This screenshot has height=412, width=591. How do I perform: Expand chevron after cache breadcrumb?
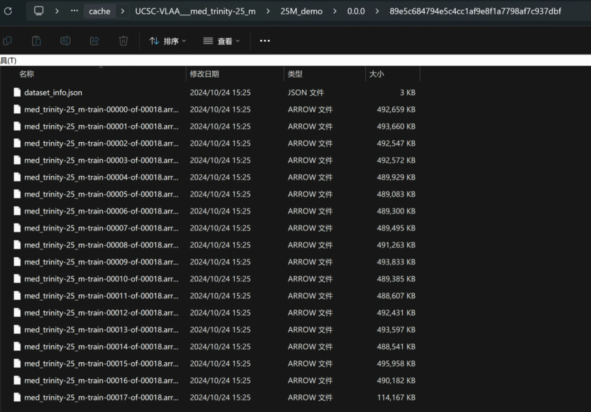click(123, 11)
